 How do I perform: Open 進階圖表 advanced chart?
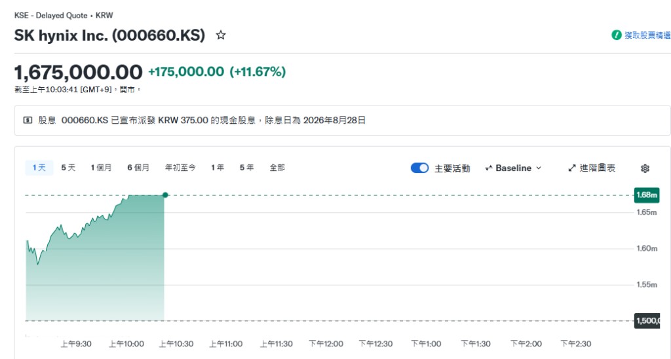coord(592,168)
